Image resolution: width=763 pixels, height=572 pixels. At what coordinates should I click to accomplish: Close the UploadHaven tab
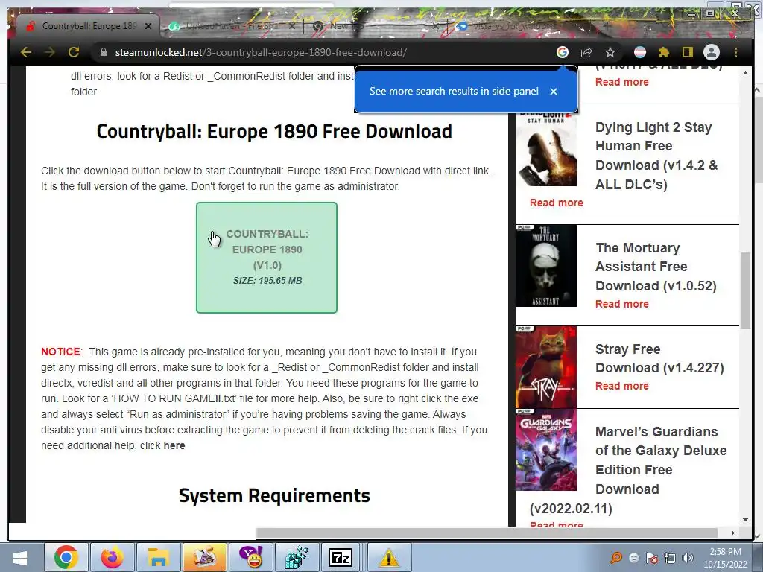pos(292,26)
